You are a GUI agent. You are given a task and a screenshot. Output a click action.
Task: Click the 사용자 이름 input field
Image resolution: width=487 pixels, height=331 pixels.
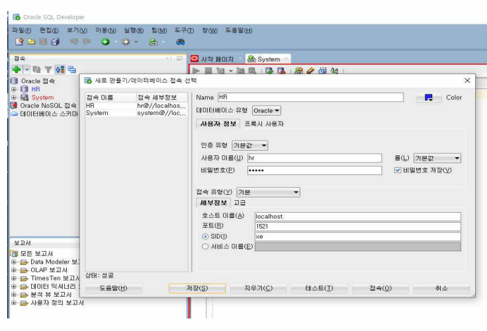tap(314, 158)
